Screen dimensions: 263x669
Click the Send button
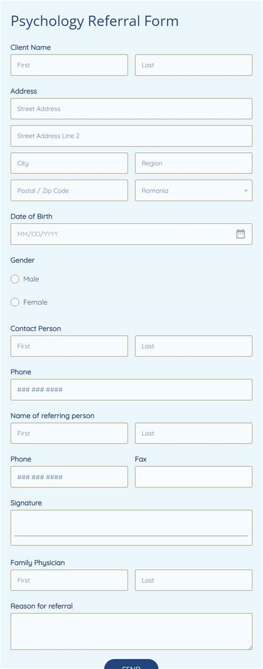[131, 664]
